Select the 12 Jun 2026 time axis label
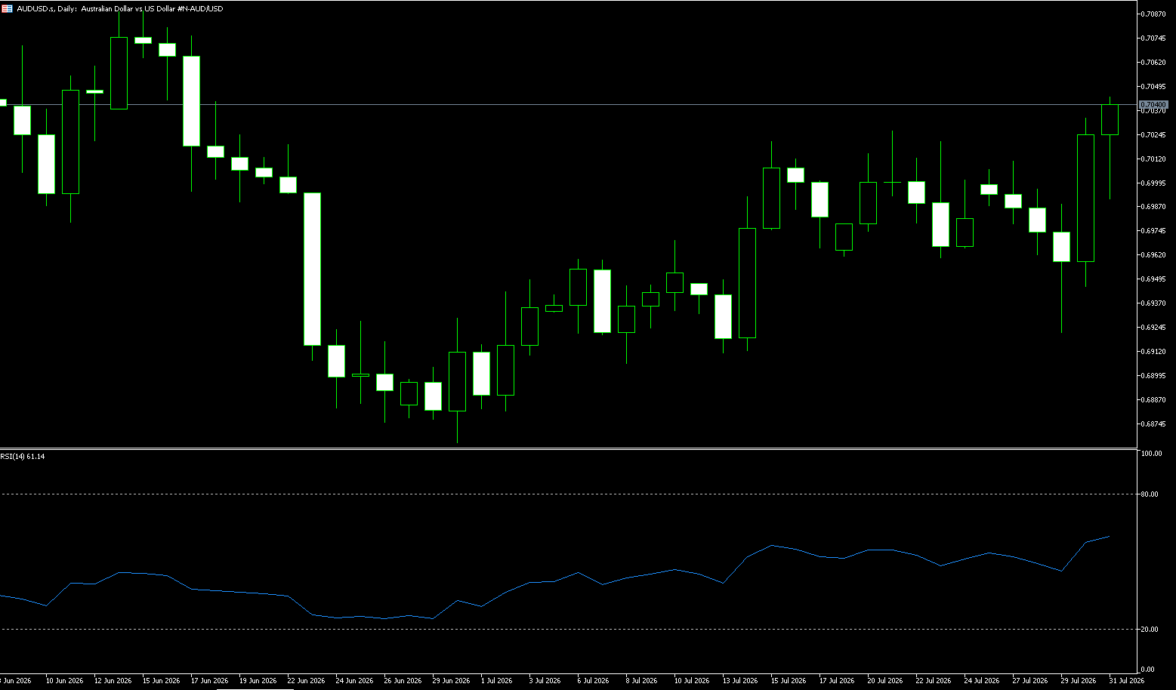 coord(113,681)
